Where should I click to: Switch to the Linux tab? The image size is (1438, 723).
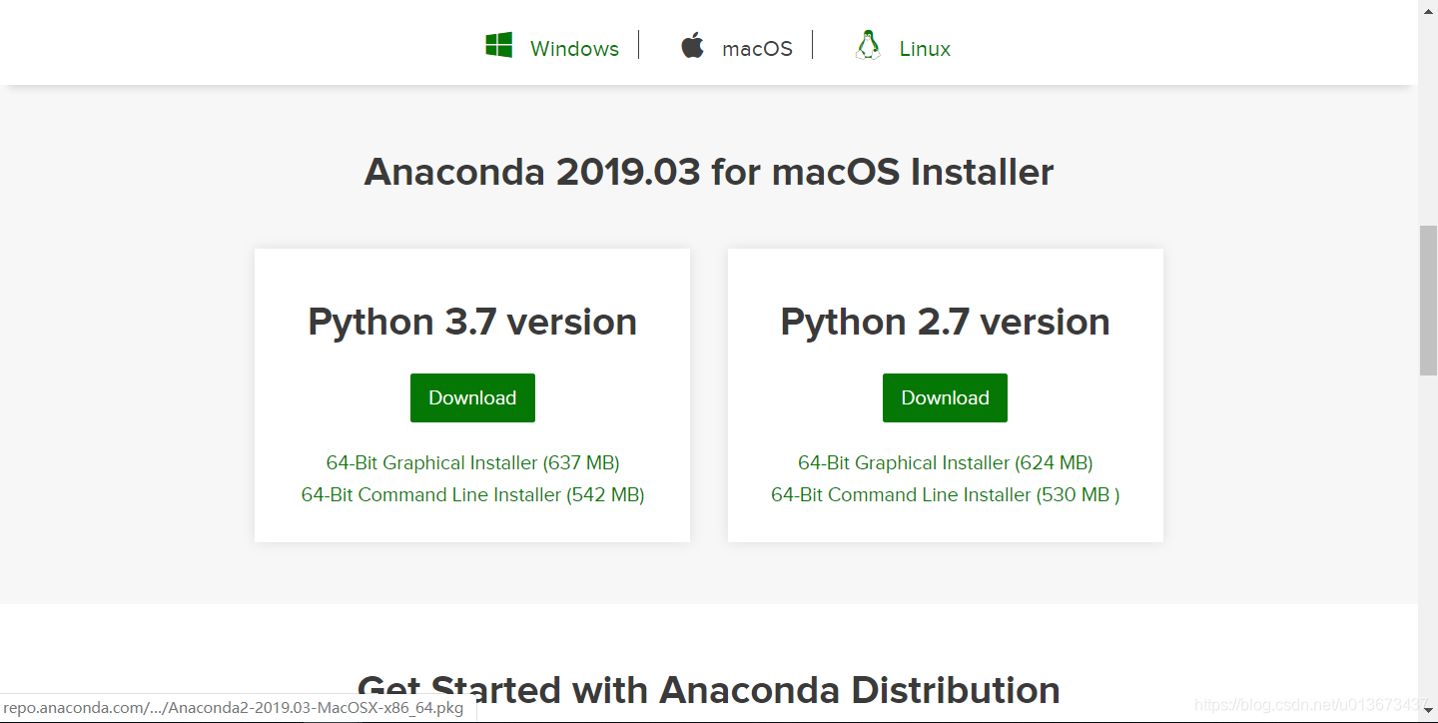pos(925,48)
